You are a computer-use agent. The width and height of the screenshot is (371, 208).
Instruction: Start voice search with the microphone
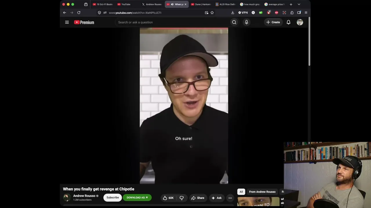coord(247,22)
